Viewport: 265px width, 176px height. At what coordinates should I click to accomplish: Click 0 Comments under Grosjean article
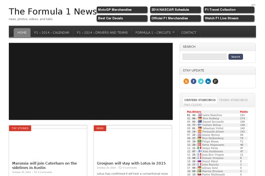coord(129,168)
